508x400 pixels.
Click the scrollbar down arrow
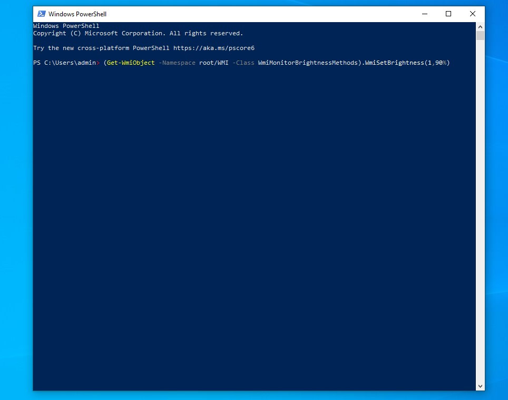480,386
